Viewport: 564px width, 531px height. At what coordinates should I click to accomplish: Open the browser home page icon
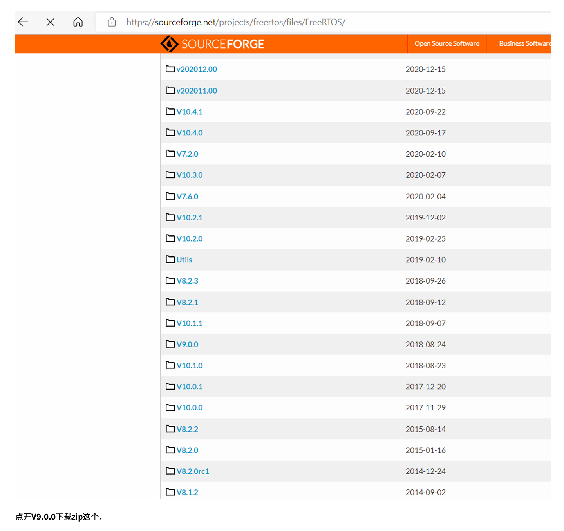tap(78, 22)
